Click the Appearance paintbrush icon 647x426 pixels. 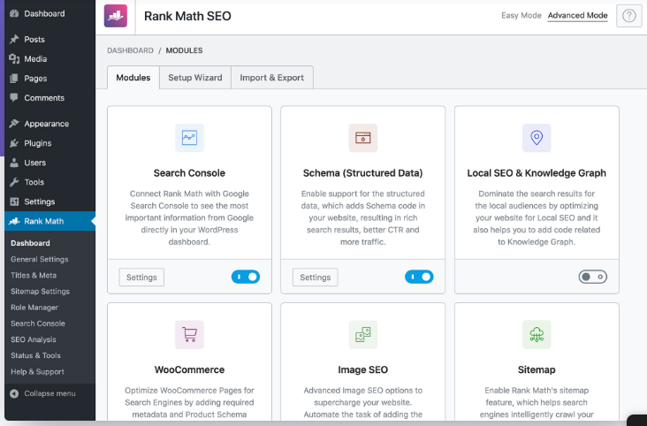pos(14,124)
